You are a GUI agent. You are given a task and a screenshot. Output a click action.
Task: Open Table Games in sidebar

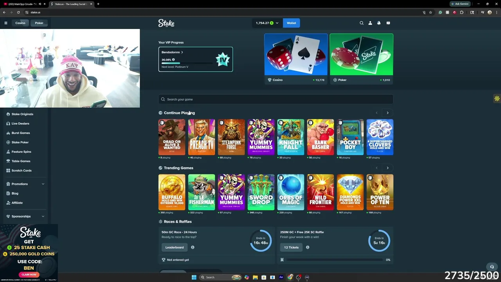pos(21,161)
